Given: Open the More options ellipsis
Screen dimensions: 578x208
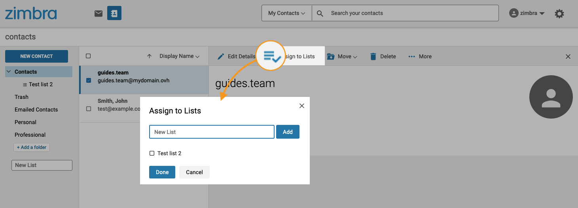Looking at the screenshot, I should [x=412, y=56].
